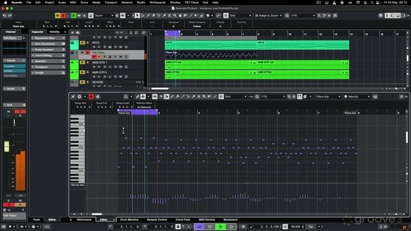This screenshot has width=411, height=231.
Task: Select the Draw pencil tool in the Key Editor
Action: click(x=172, y=97)
